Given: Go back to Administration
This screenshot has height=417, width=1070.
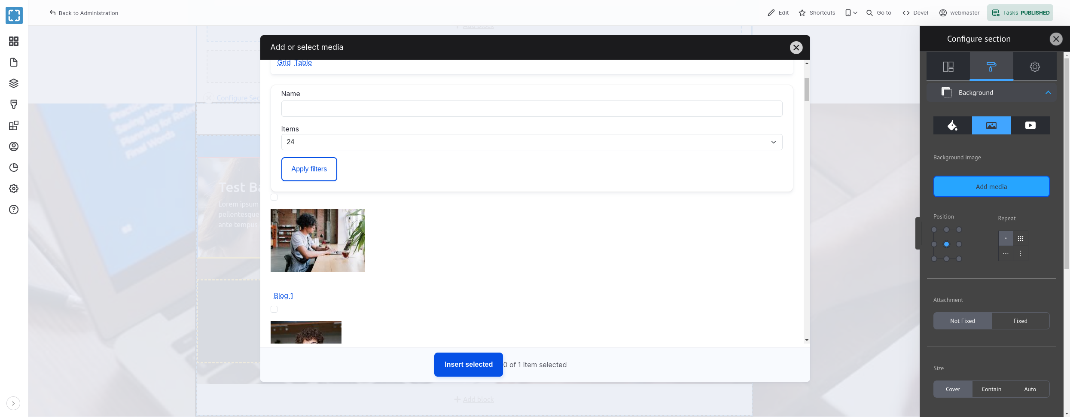Looking at the screenshot, I should [x=84, y=13].
